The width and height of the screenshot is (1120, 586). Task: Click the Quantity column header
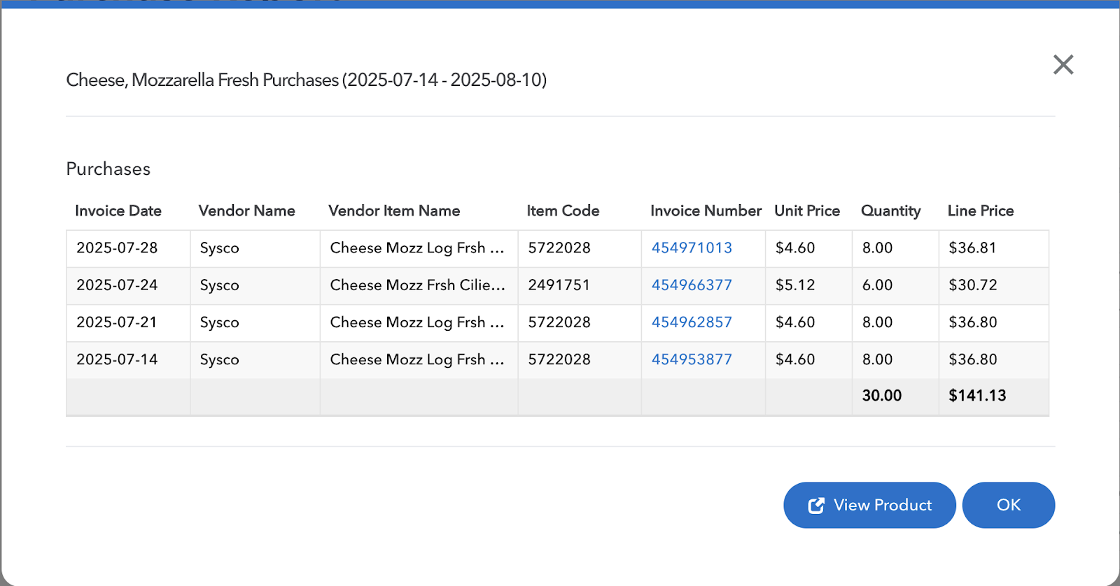click(890, 211)
